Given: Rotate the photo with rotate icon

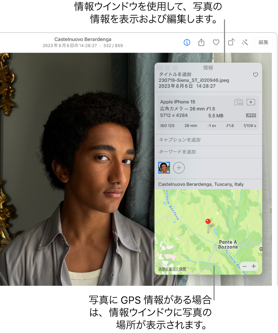Looking at the screenshot, I should pyautogui.click(x=231, y=42).
